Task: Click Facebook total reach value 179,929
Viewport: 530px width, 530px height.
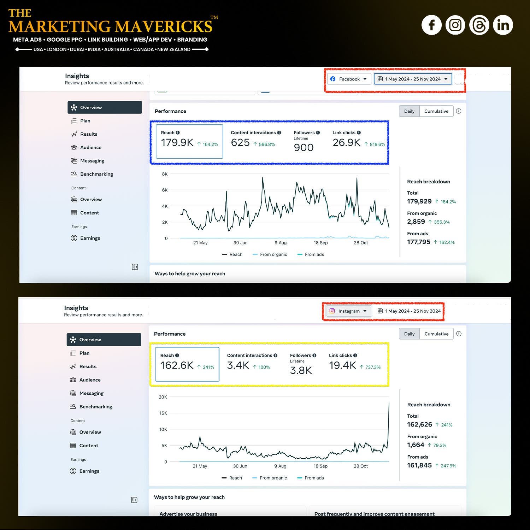Action: tap(419, 201)
